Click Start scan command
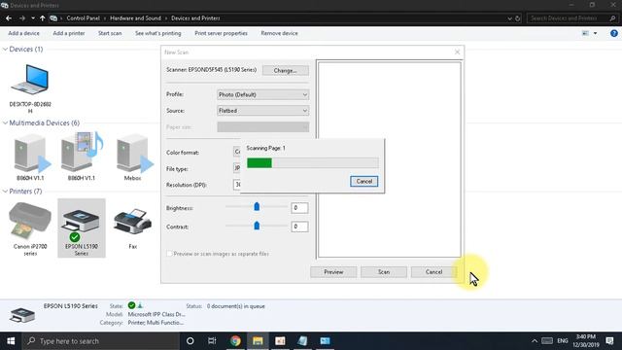 point(110,33)
